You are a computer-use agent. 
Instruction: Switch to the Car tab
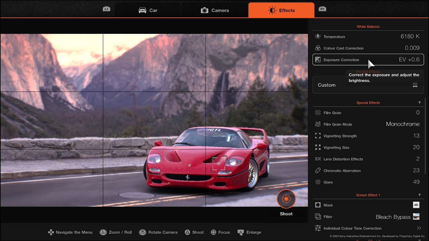tap(148, 10)
